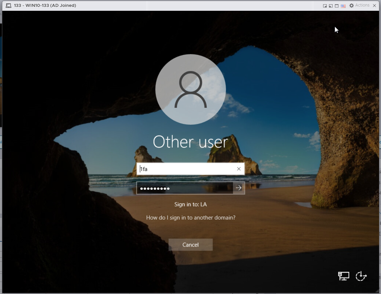Click inside the password field
This screenshot has width=381, height=294.
pos(185,188)
